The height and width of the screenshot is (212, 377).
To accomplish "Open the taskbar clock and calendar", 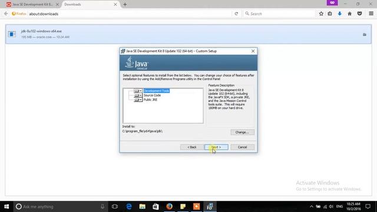I will [353, 207].
